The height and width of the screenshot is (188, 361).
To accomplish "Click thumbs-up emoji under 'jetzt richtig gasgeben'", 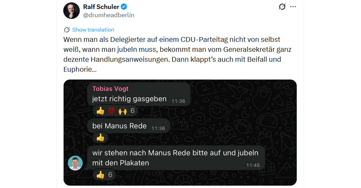I will point(100,111).
